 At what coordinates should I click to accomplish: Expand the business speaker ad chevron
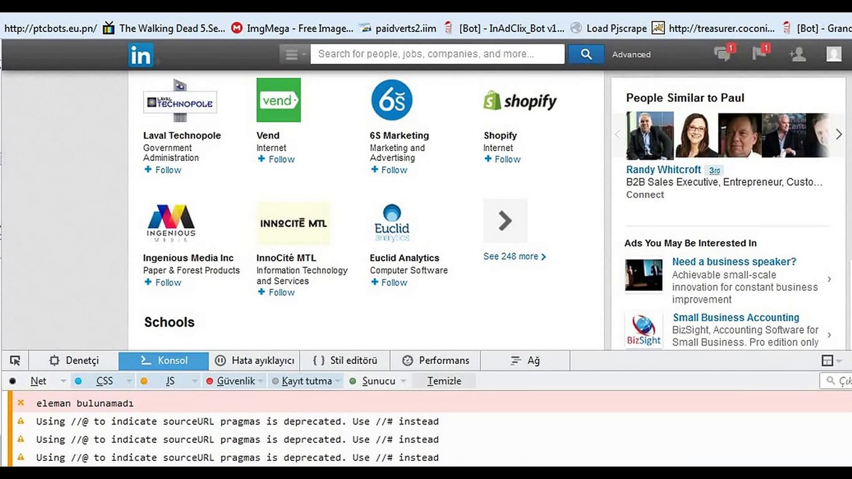click(829, 279)
